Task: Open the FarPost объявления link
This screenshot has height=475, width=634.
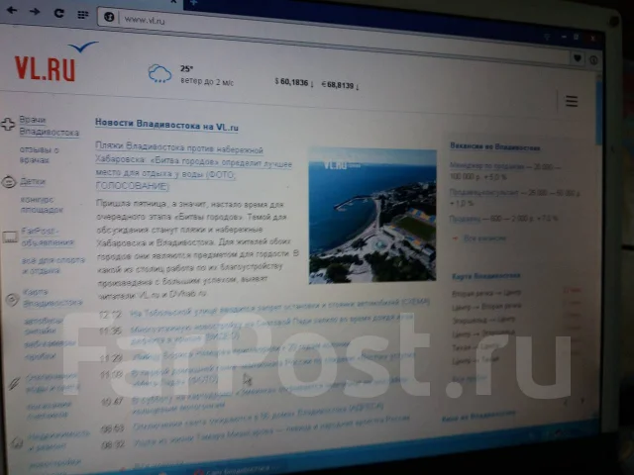Action: [48, 237]
